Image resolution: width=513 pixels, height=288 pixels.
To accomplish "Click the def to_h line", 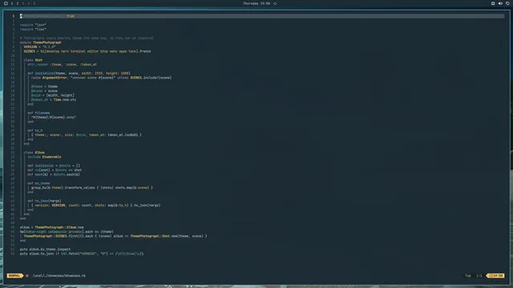I will pyautogui.click(x=35, y=130).
